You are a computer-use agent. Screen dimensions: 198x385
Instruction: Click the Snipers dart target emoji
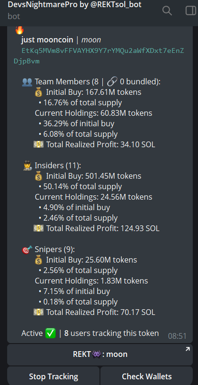coord(27,250)
